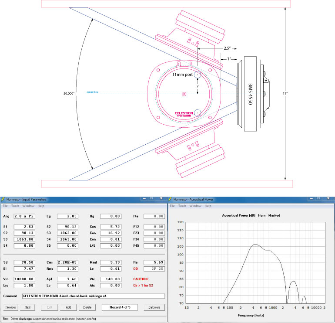This screenshot has height=323, width=335.
Task: Minimize the Acoustical Power window
Action: (311, 198)
